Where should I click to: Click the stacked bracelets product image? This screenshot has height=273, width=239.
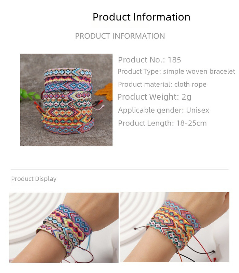[x=66, y=100]
